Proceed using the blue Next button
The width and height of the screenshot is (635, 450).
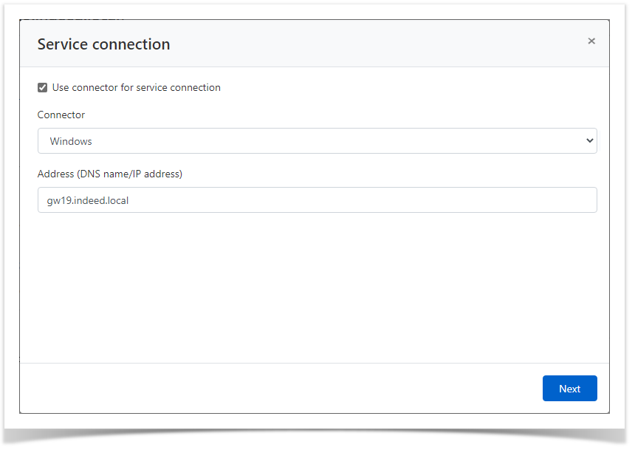(x=569, y=388)
